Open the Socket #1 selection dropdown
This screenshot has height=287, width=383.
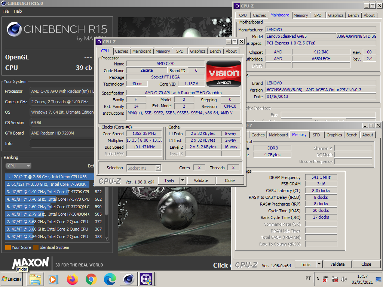point(144,168)
